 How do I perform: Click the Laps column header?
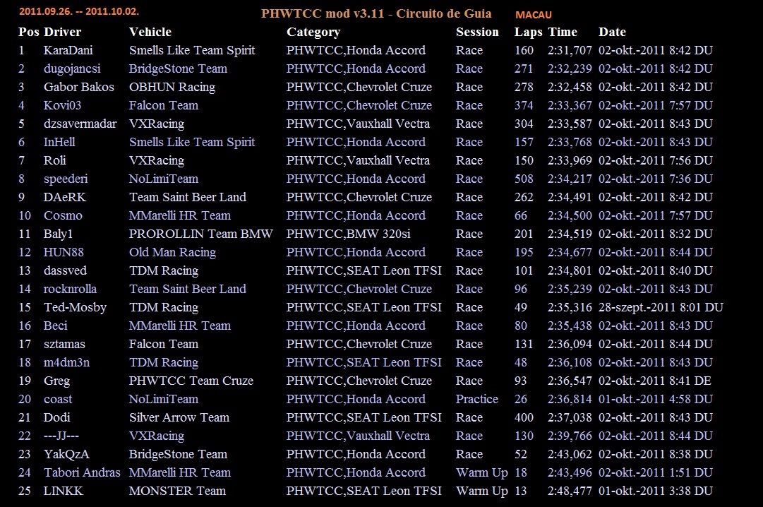click(528, 32)
